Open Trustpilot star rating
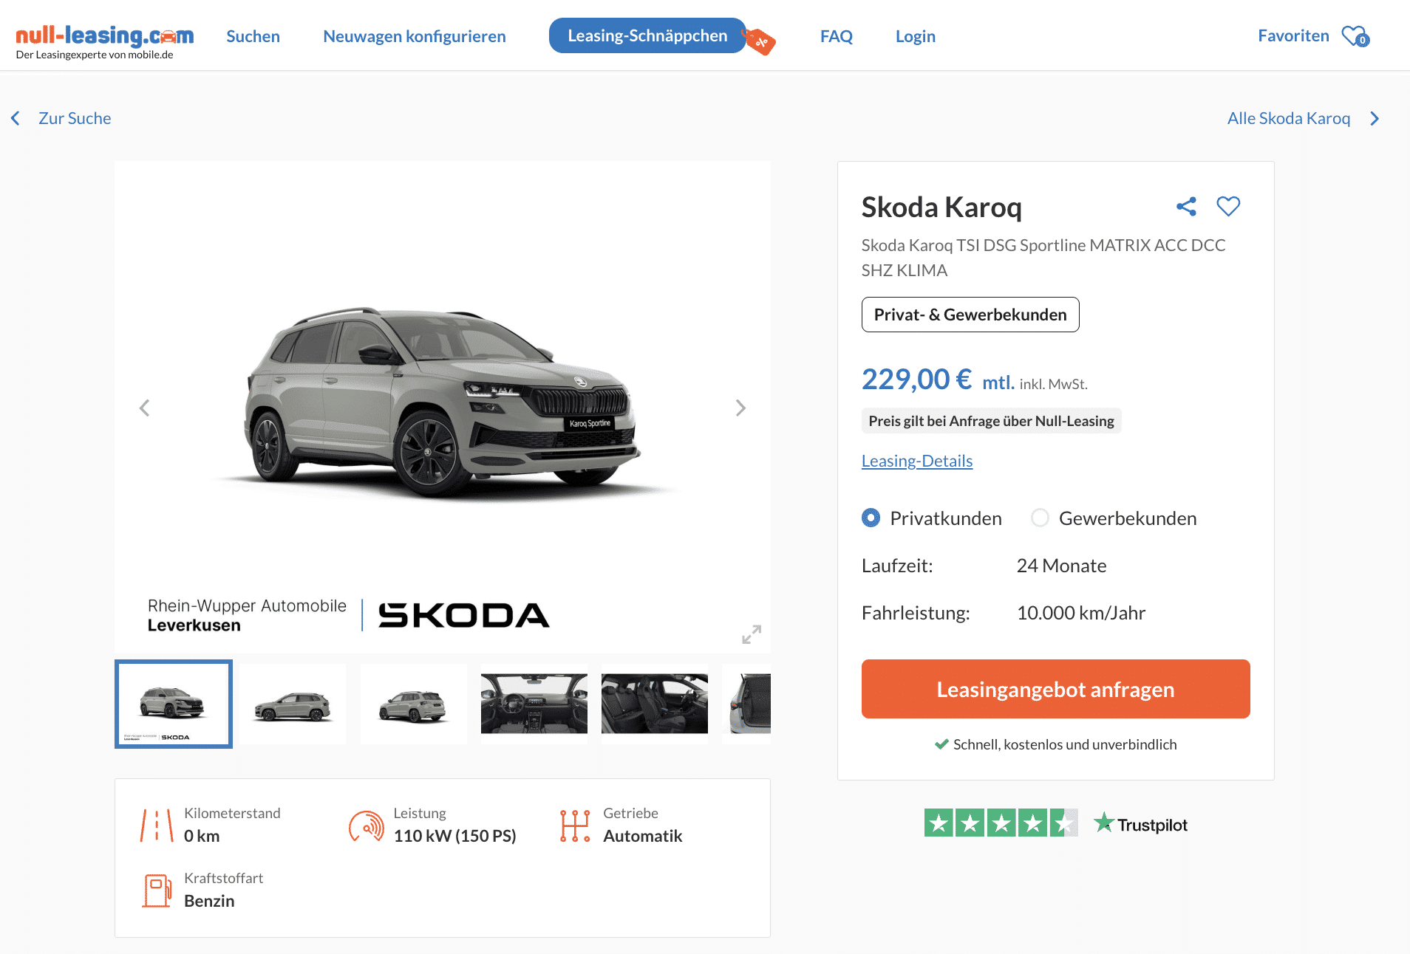The height and width of the screenshot is (954, 1410). (x=1001, y=823)
